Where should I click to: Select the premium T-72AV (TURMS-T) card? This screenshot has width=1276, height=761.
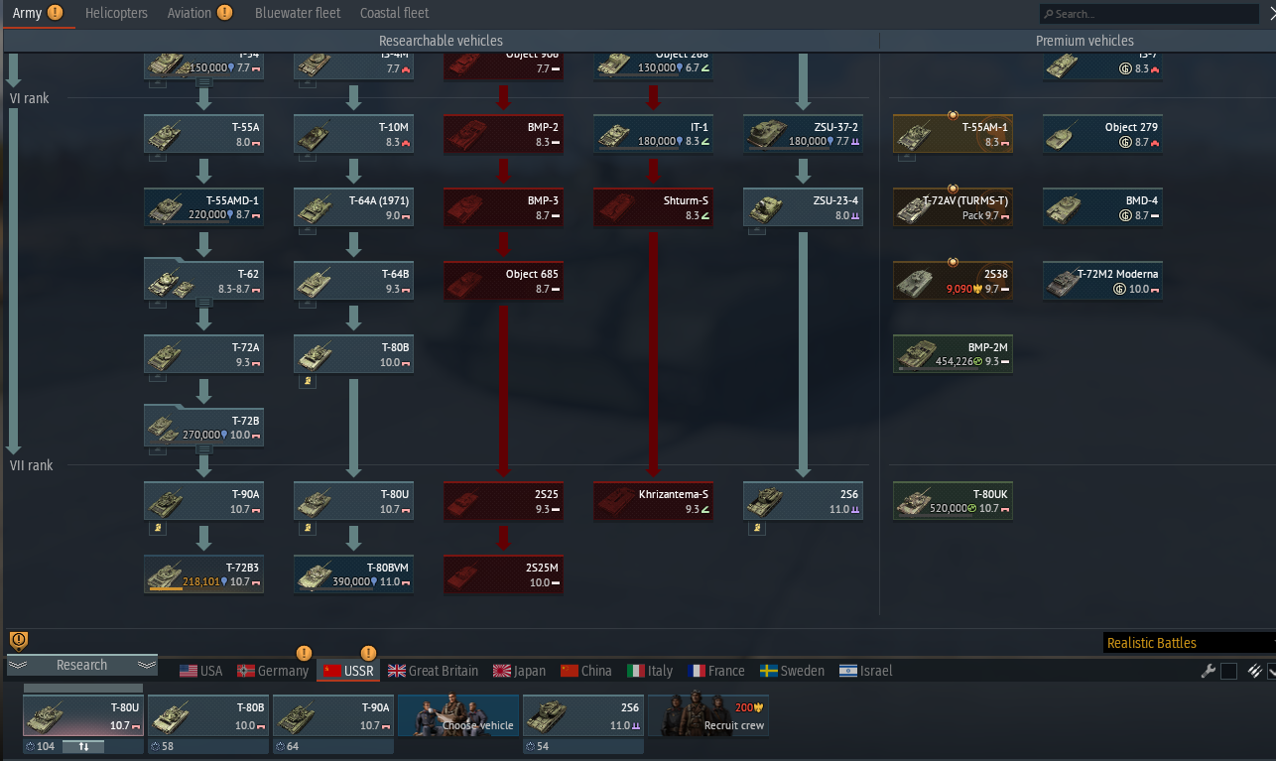(954, 207)
